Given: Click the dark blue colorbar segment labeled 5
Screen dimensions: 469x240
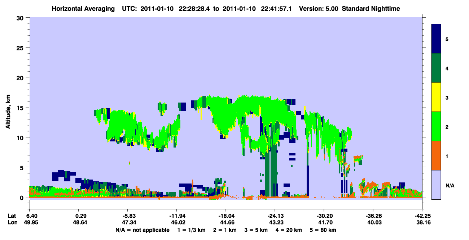Looking at the screenshot, I should coord(436,39).
